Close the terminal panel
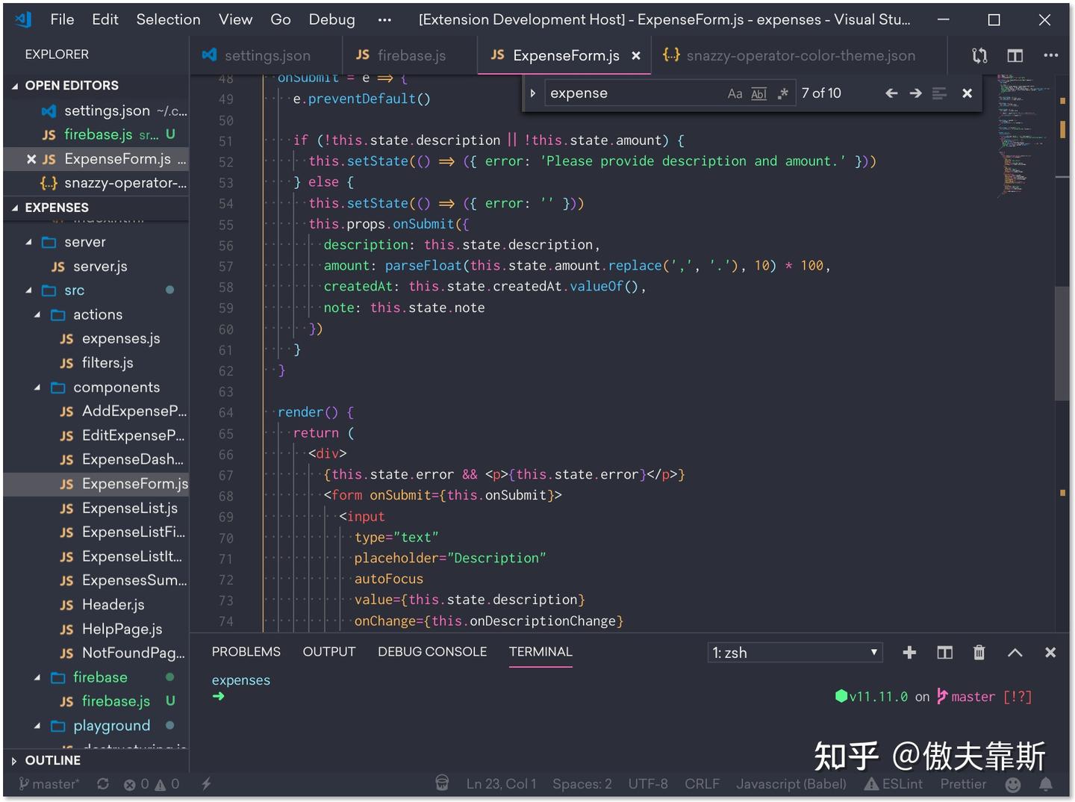The image size is (1075, 802). point(1050,653)
